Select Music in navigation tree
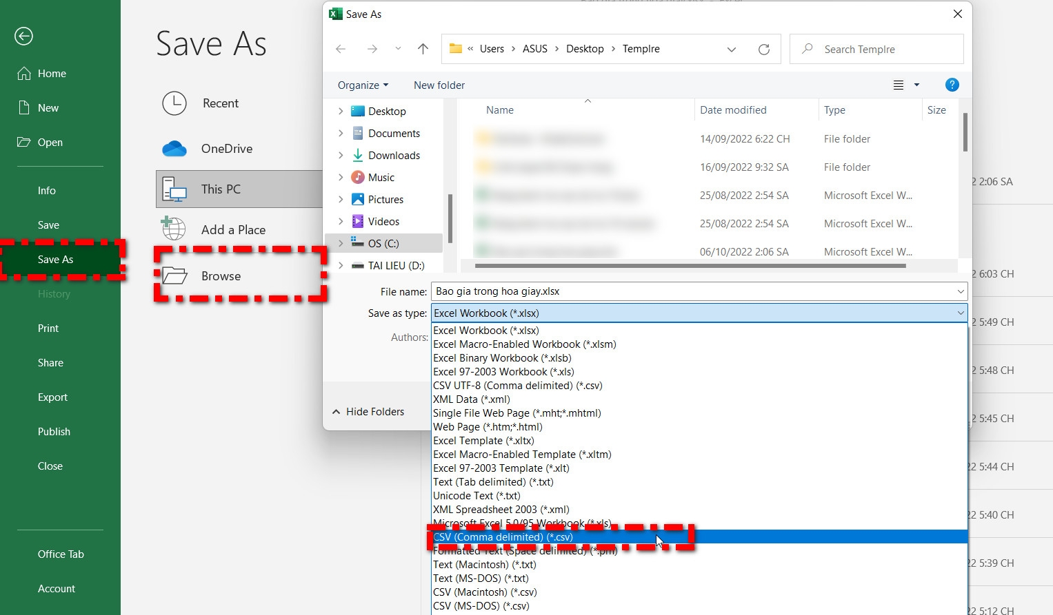 coord(381,178)
